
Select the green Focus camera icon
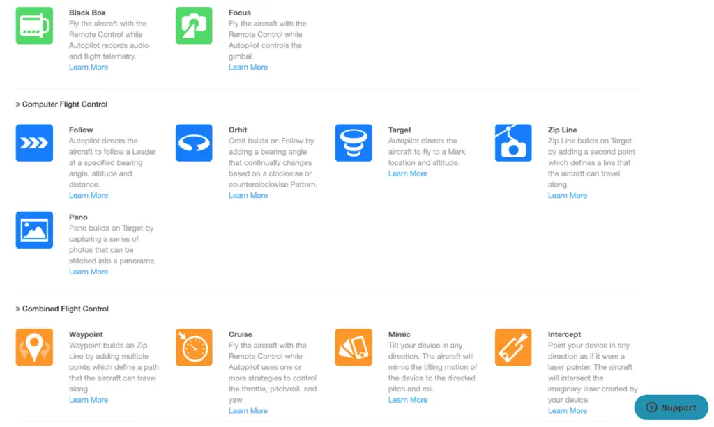tap(194, 26)
